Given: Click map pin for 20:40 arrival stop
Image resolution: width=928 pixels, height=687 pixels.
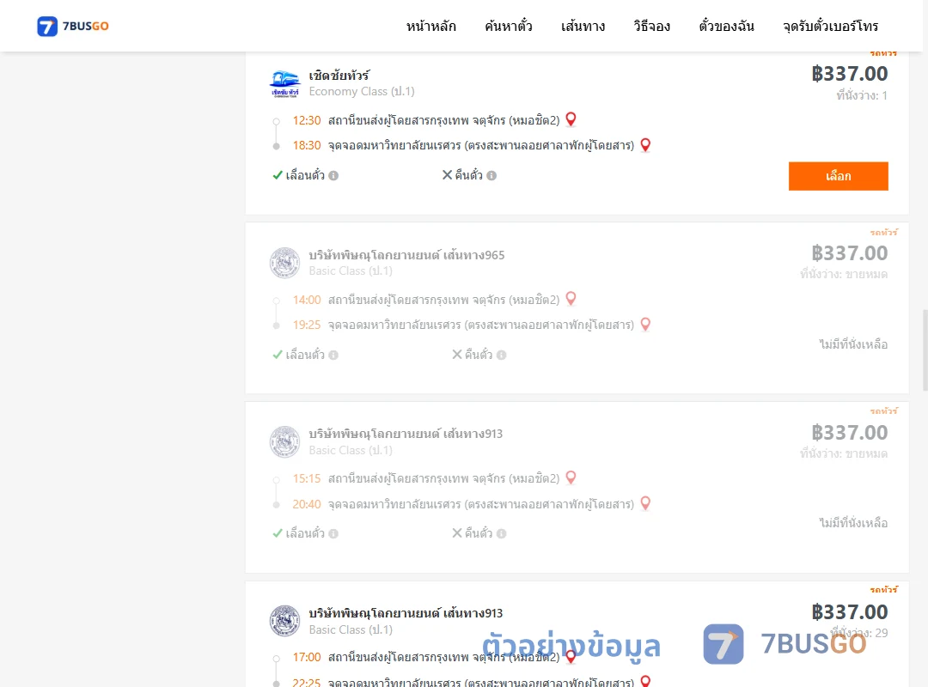Looking at the screenshot, I should coord(645,503).
